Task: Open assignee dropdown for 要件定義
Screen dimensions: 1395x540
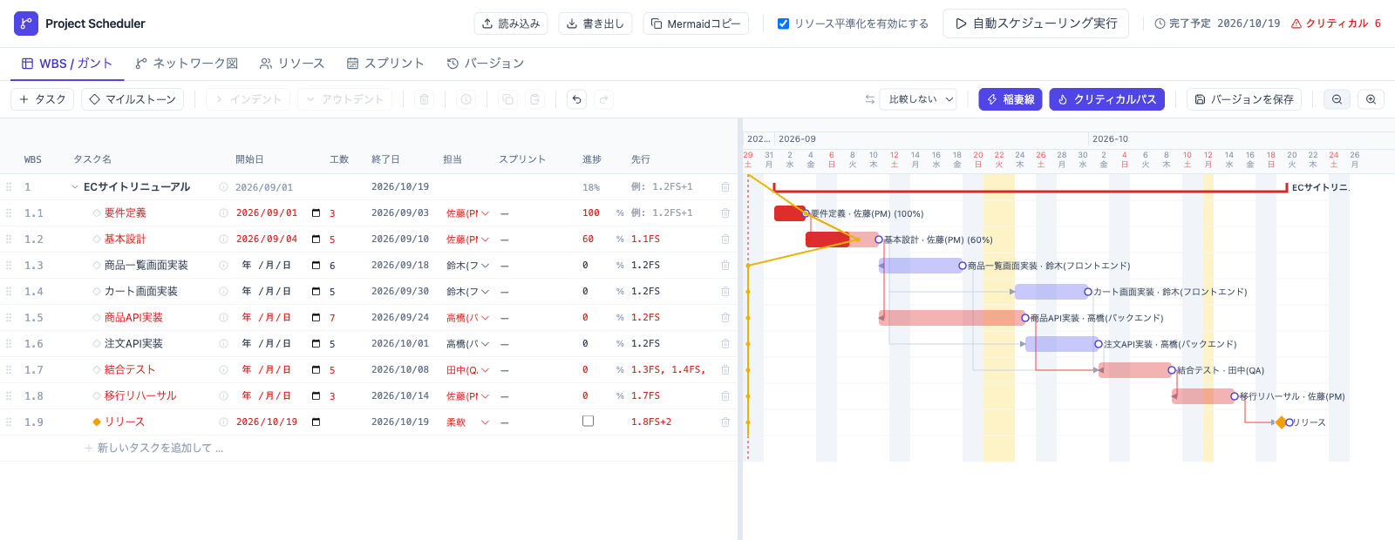Action: (468, 213)
